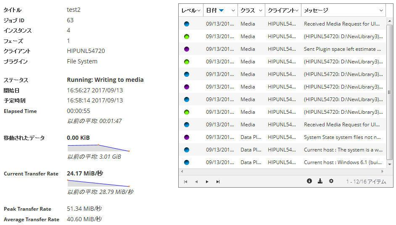Click the vertical scrollbar thumb in the log table
This screenshot has height=225, width=396.
click(390, 92)
